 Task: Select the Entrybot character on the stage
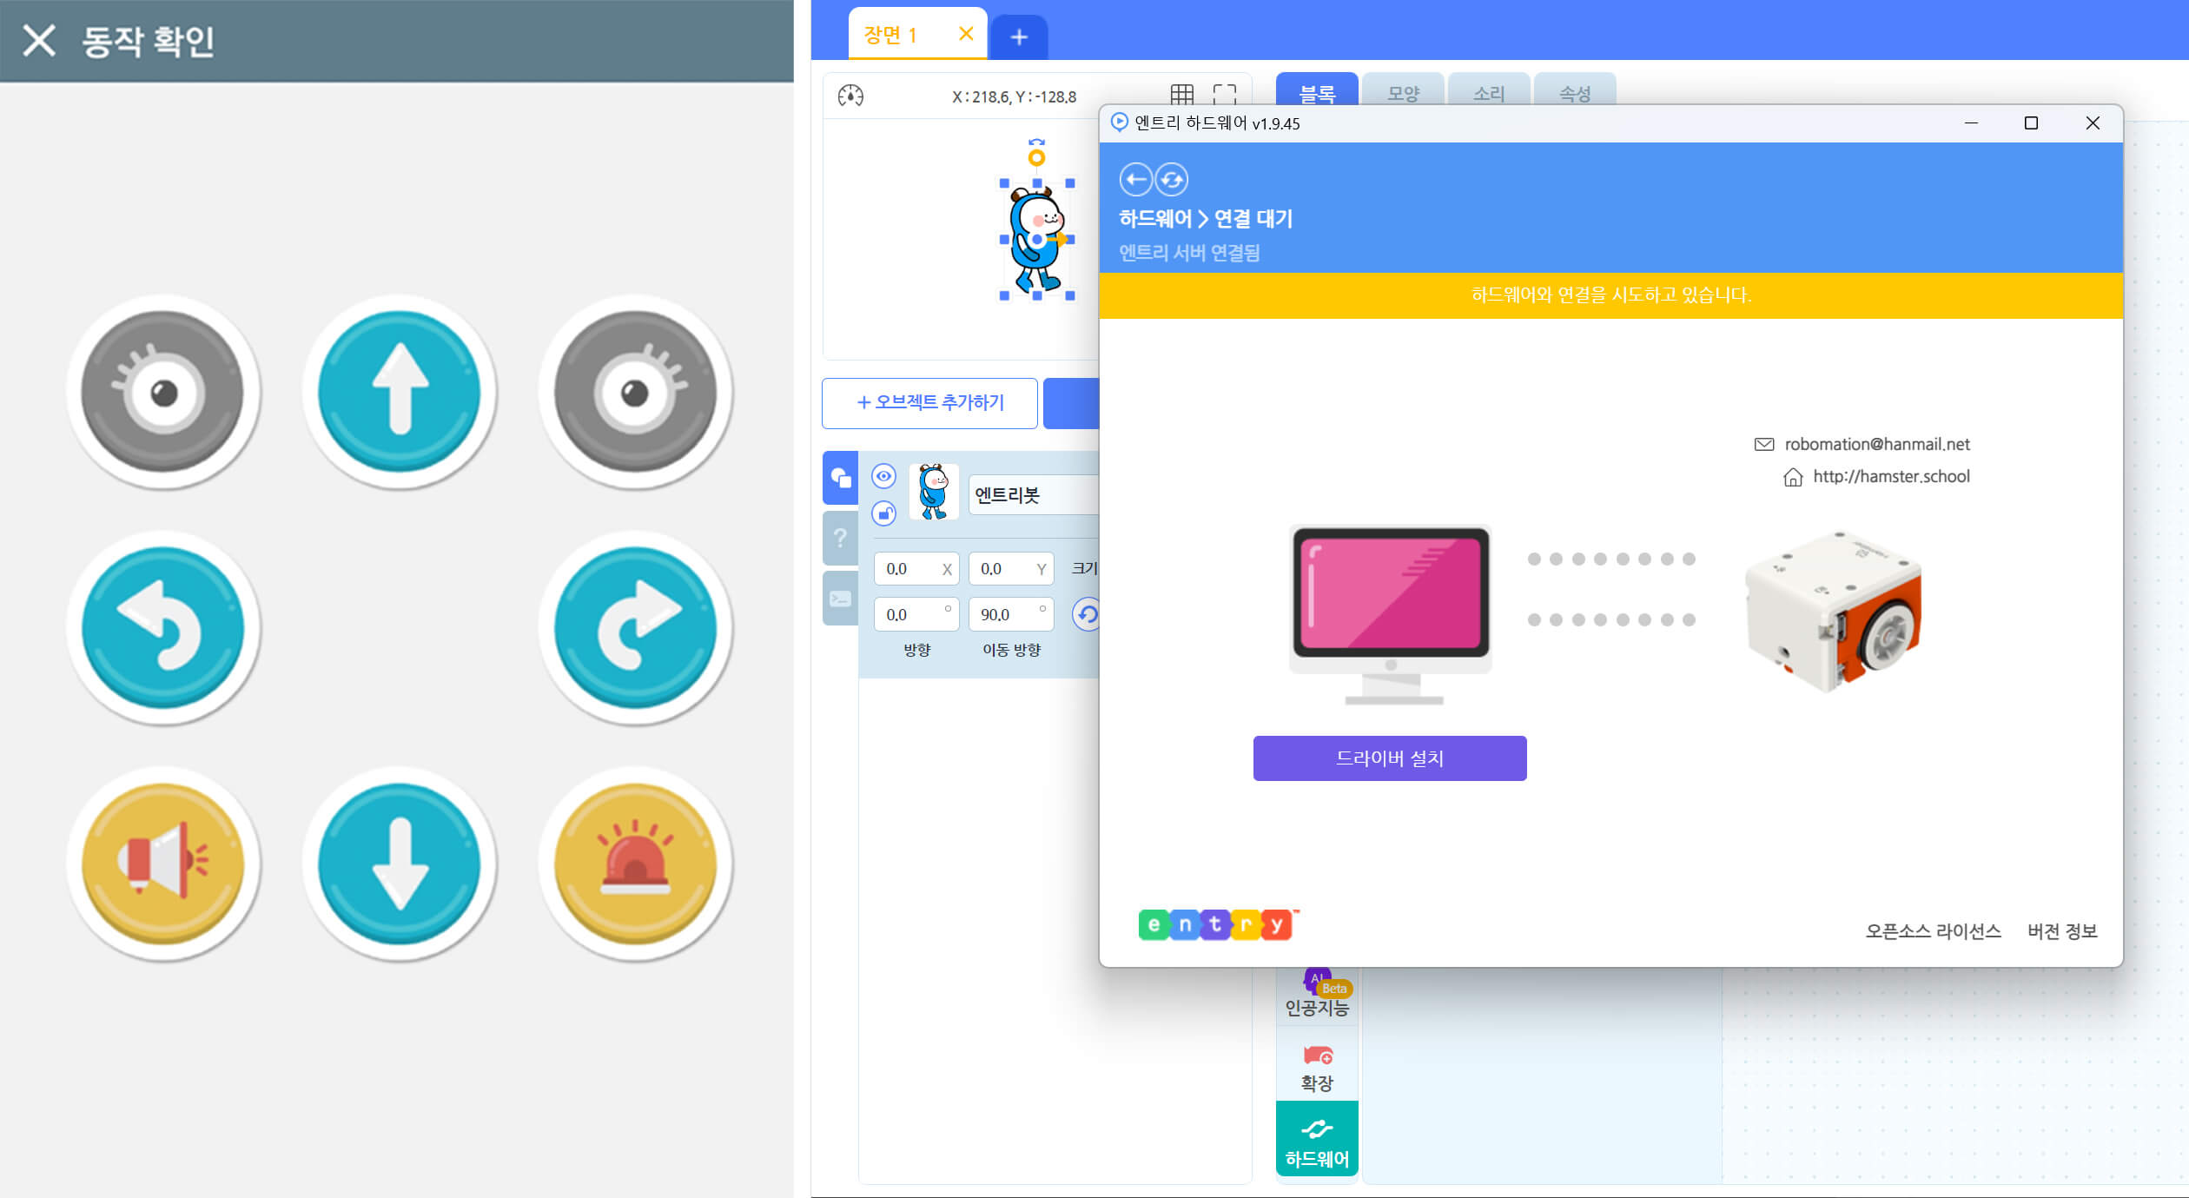1036,242
